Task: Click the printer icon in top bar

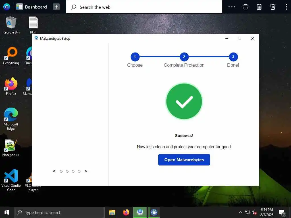Action: coord(245,7)
